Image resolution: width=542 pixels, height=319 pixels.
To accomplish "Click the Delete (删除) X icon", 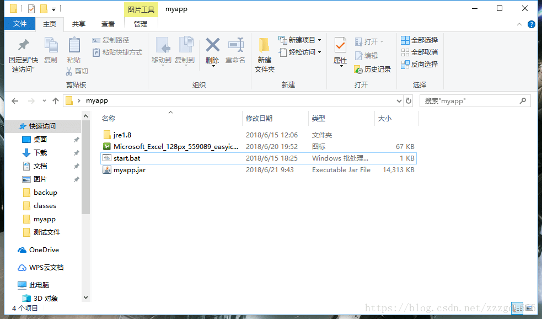I will click(x=213, y=45).
